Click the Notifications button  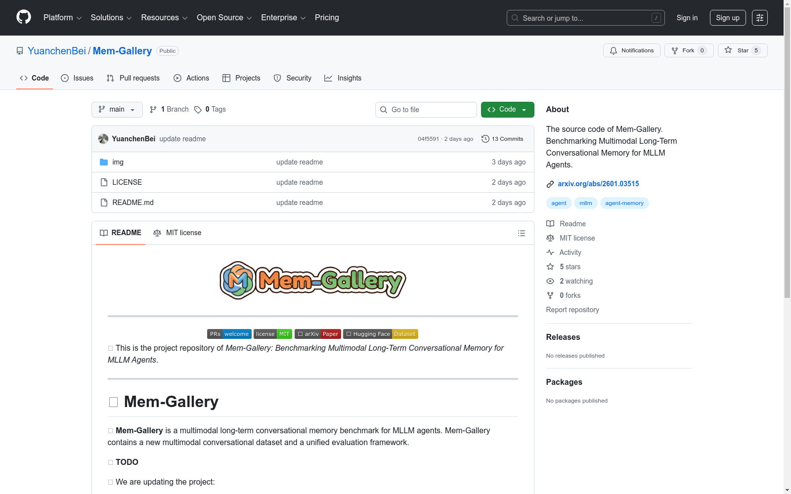(x=632, y=50)
